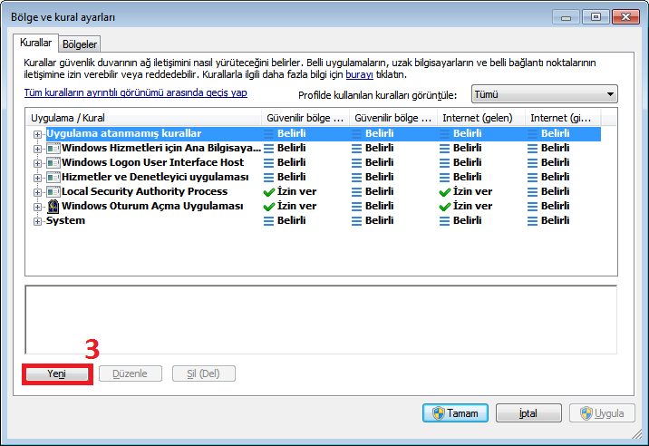
Task: Click the app icon of 'Windows Logon User Interface Host'
Action: point(53,163)
